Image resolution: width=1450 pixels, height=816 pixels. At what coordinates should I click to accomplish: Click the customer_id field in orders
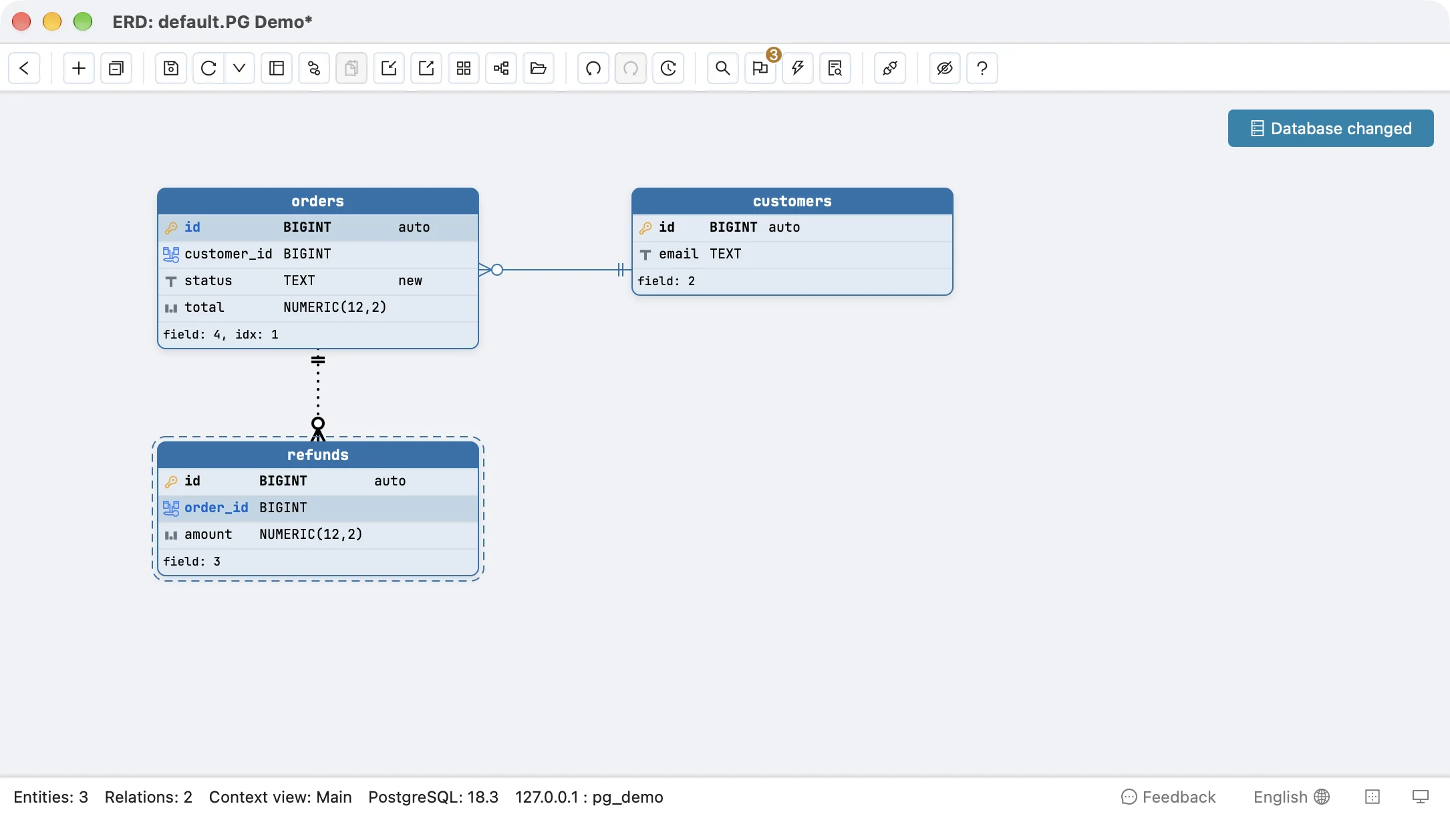pyautogui.click(x=318, y=254)
